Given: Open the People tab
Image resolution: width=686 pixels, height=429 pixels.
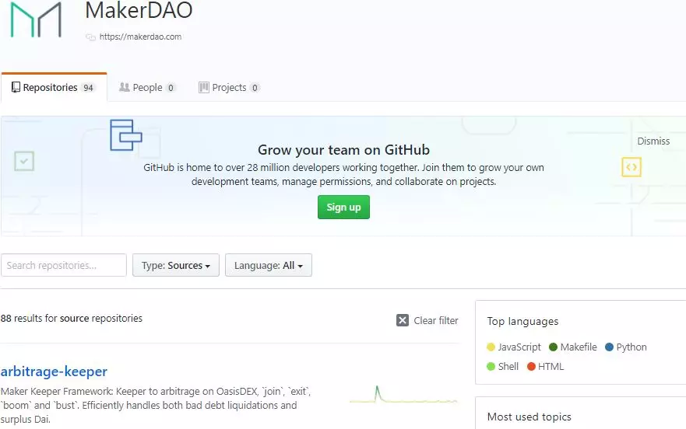Looking at the screenshot, I should point(147,87).
